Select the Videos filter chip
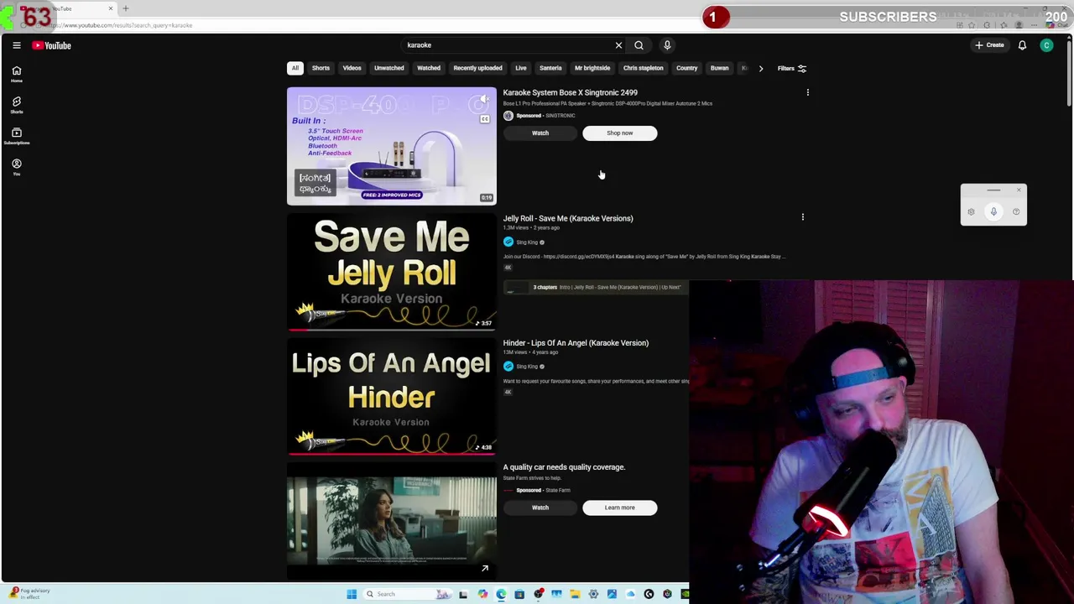The height and width of the screenshot is (604, 1074). 352,68
